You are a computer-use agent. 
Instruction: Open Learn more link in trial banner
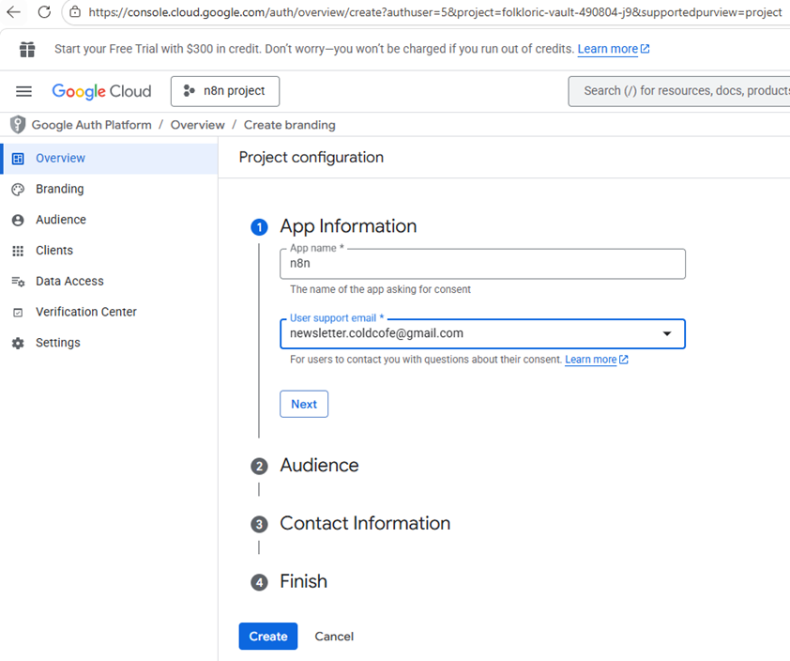click(608, 49)
